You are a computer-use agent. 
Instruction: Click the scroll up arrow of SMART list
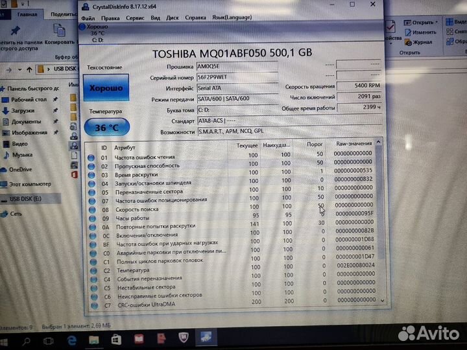pyautogui.click(x=378, y=142)
